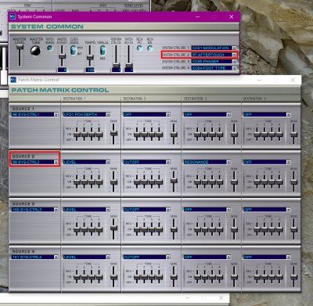This screenshot has height=306, width=313.
Task: Click the System Common window title icon
Action: [13, 17]
